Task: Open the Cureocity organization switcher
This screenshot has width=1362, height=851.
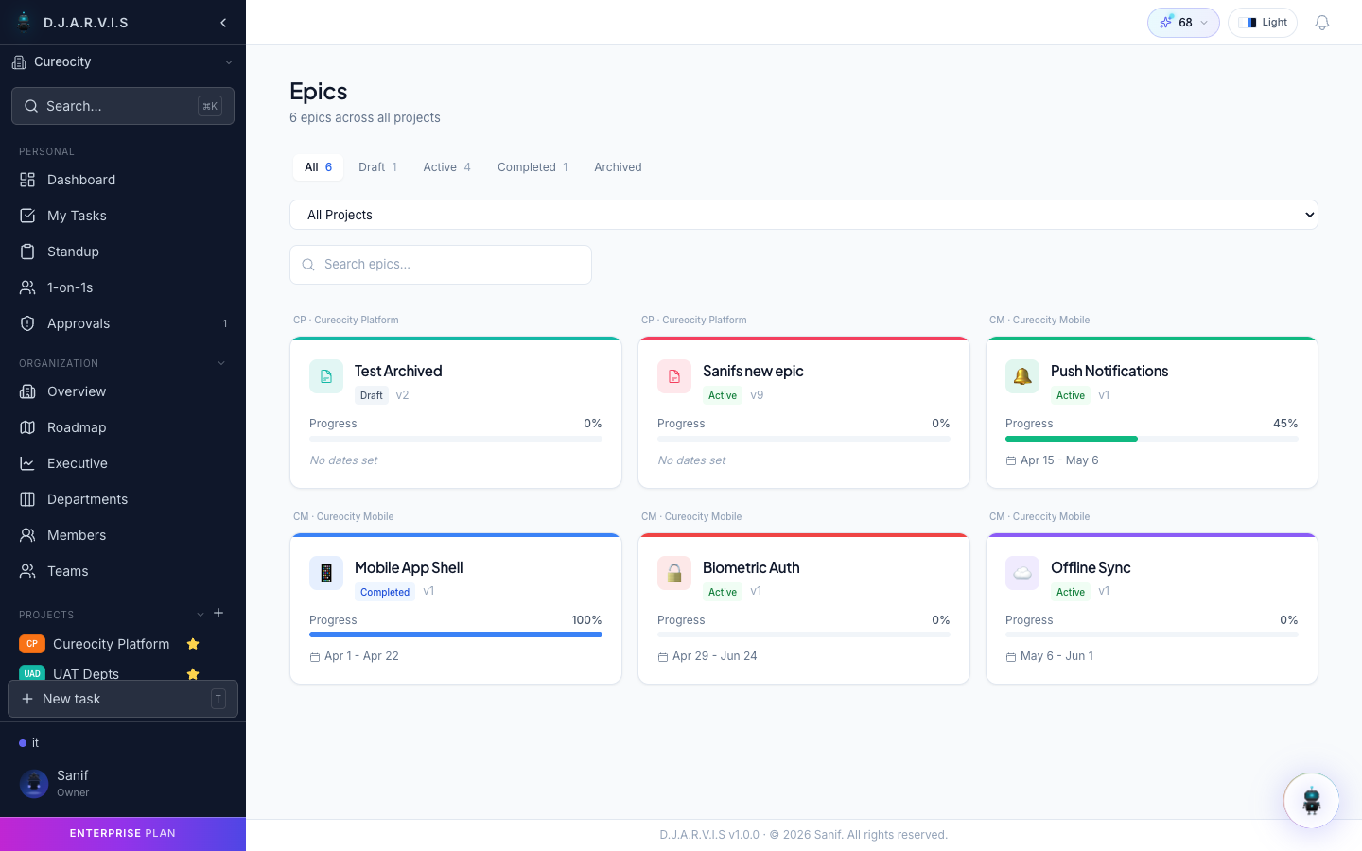Action: 123,62
